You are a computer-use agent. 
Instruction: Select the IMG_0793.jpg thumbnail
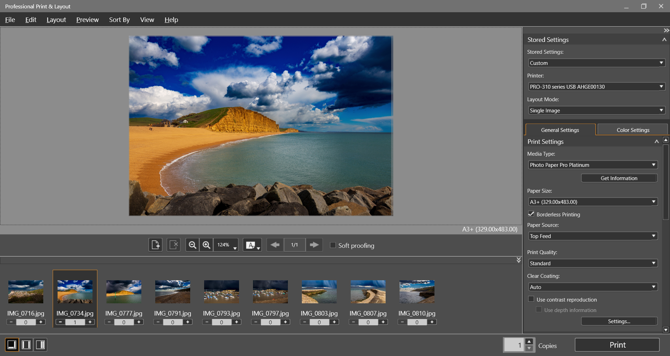pos(221,291)
